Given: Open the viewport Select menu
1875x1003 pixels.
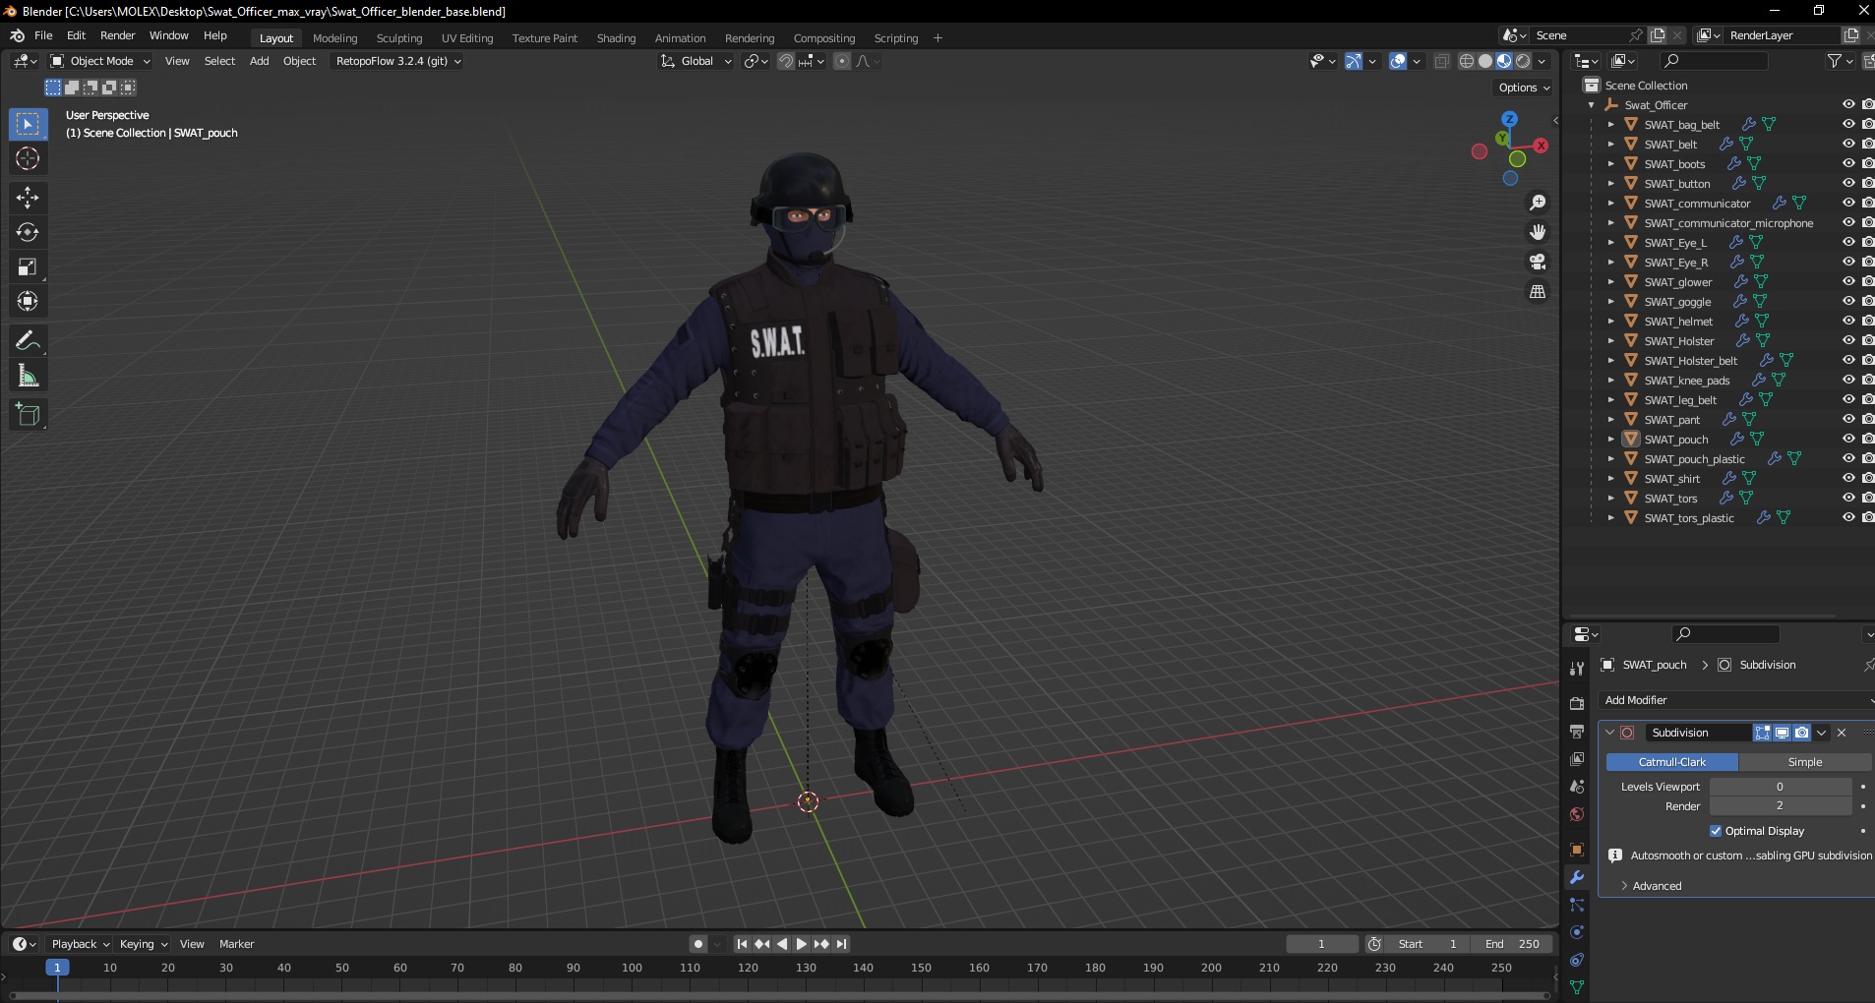Looking at the screenshot, I should [x=219, y=61].
